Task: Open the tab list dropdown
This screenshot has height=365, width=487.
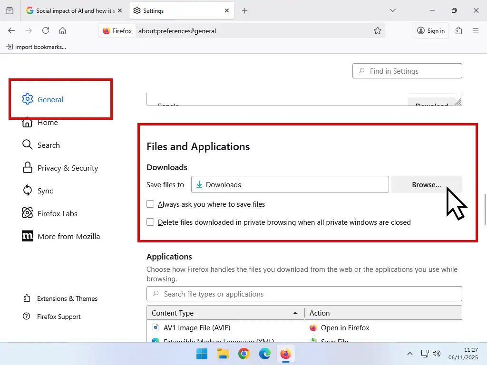Action: pyautogui.click(x=392, y=10)
